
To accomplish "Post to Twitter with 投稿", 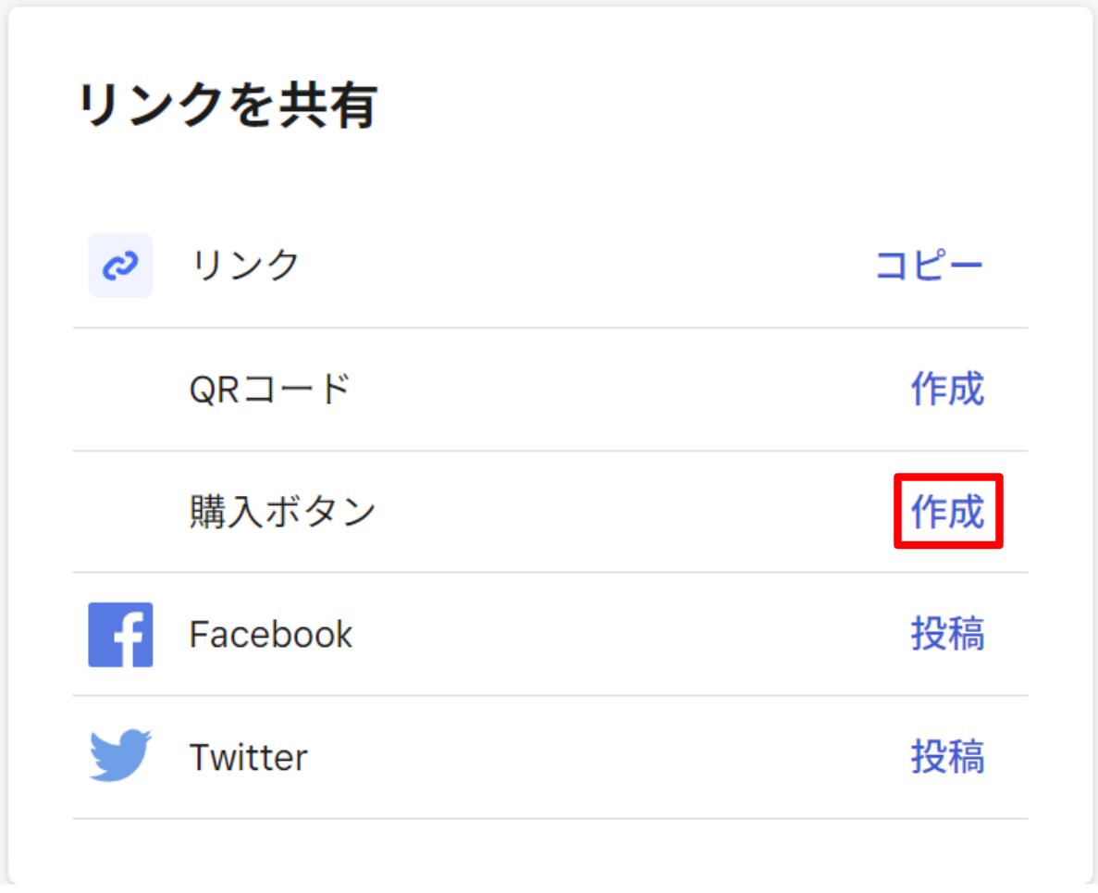I will point(947,757).
